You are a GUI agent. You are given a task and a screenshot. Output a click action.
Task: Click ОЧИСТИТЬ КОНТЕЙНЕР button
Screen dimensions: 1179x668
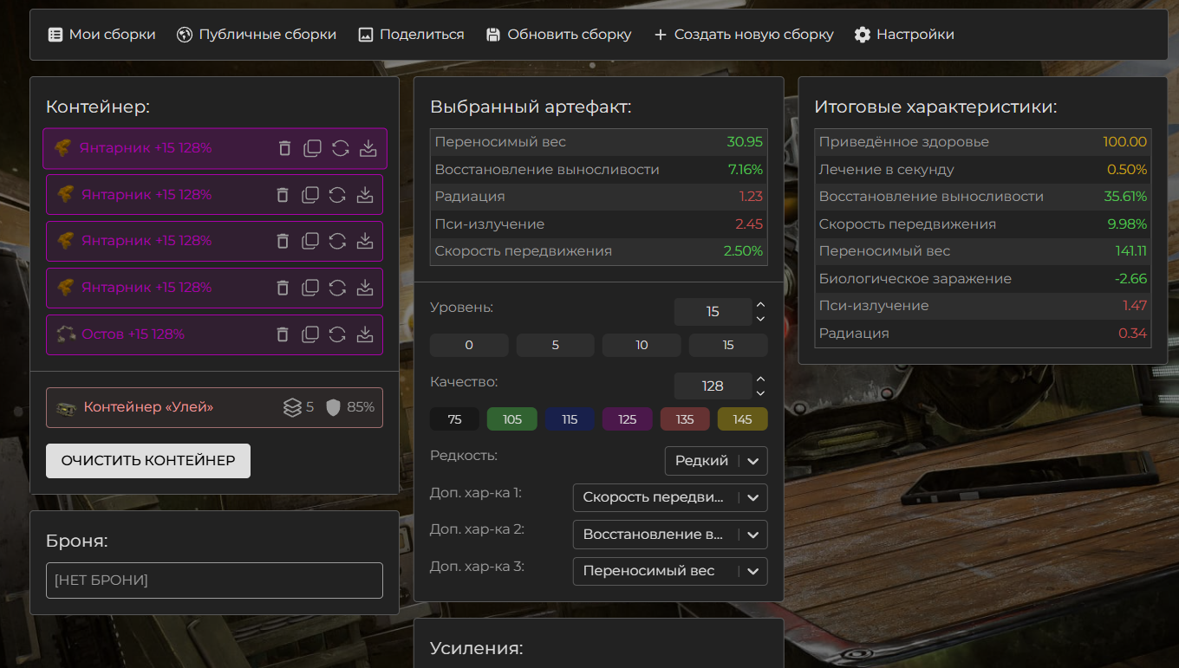point(148,461)
